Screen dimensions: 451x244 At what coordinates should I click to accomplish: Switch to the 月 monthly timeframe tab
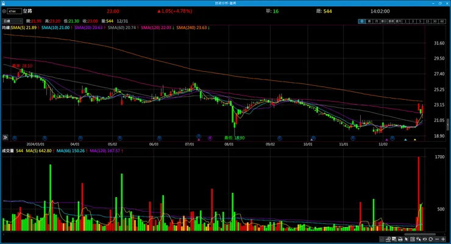pyautogui.click(x=376, y=21)
